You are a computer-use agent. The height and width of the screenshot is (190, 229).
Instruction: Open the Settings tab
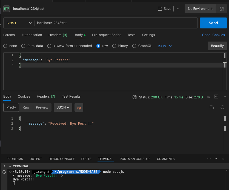148,35
